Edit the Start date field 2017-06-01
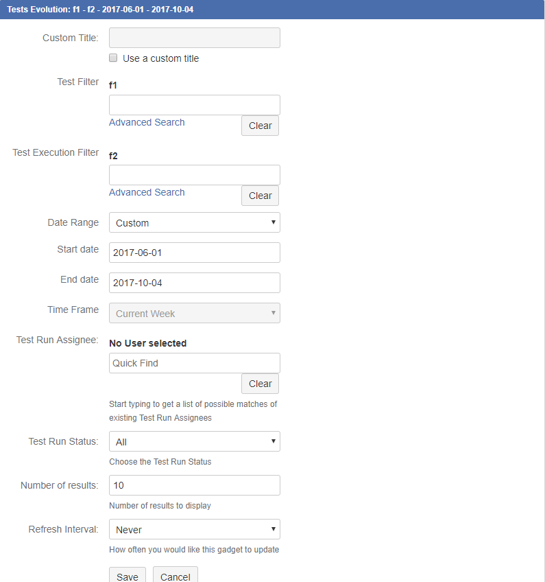Image resolution: width=545 pixels, height=582 pixels. coord(194,253)
